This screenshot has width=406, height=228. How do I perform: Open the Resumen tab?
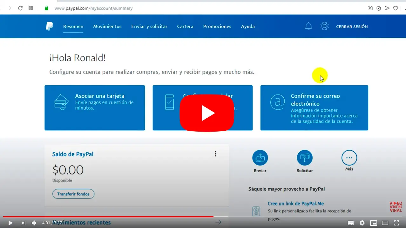click(x=73, y=26)
